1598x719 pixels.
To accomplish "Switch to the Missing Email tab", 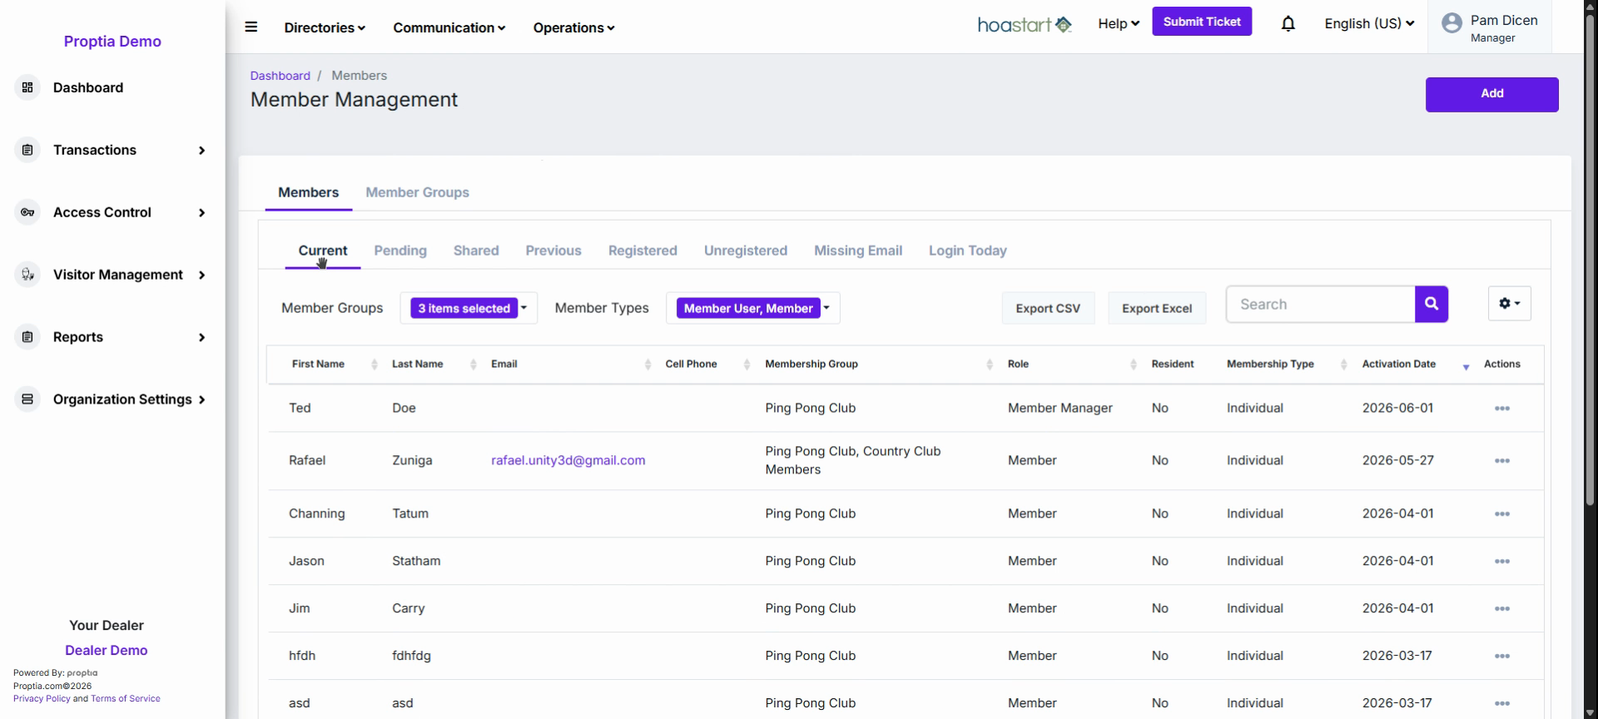I will point(858,250).
